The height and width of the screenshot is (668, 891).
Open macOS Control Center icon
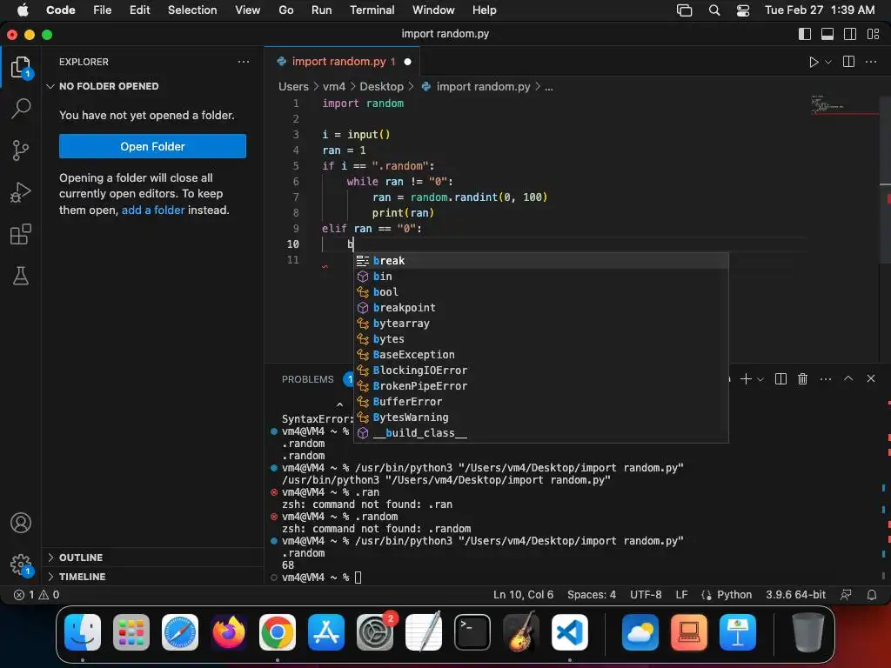(743, 10)
